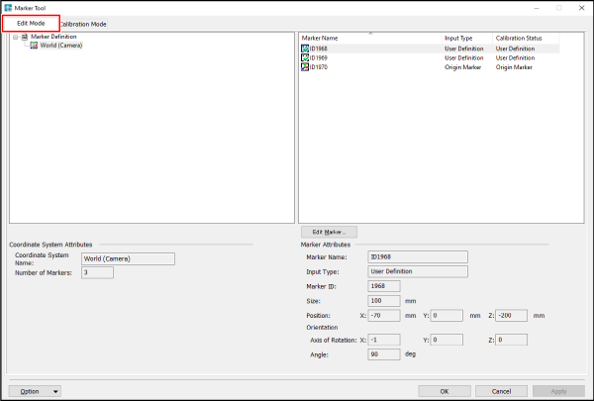594x401 pixels.
Task: Click the Position Z field showing -200
Action: click(511, 315)
